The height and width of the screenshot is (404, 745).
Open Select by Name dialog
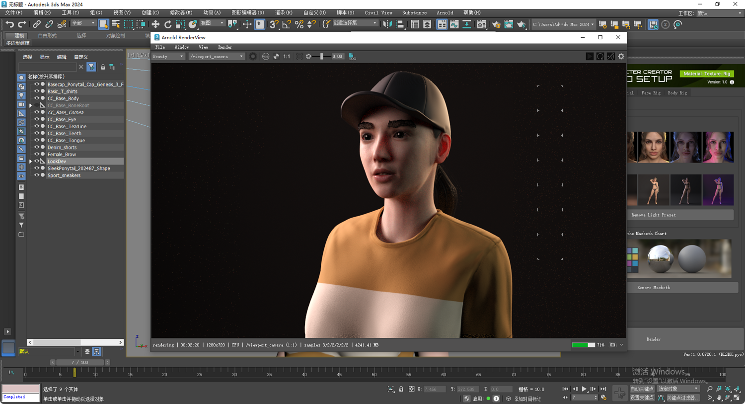[x=116, y=24]
